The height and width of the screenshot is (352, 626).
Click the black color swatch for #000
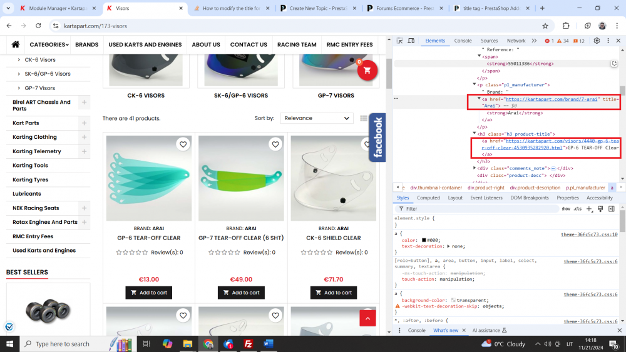click(424, 240)
